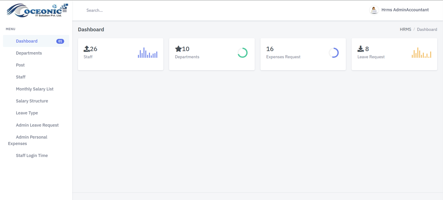Click into the Search input field
This screenshot has height=200, width=443.
pyautogui.click(x=138, y=10)
